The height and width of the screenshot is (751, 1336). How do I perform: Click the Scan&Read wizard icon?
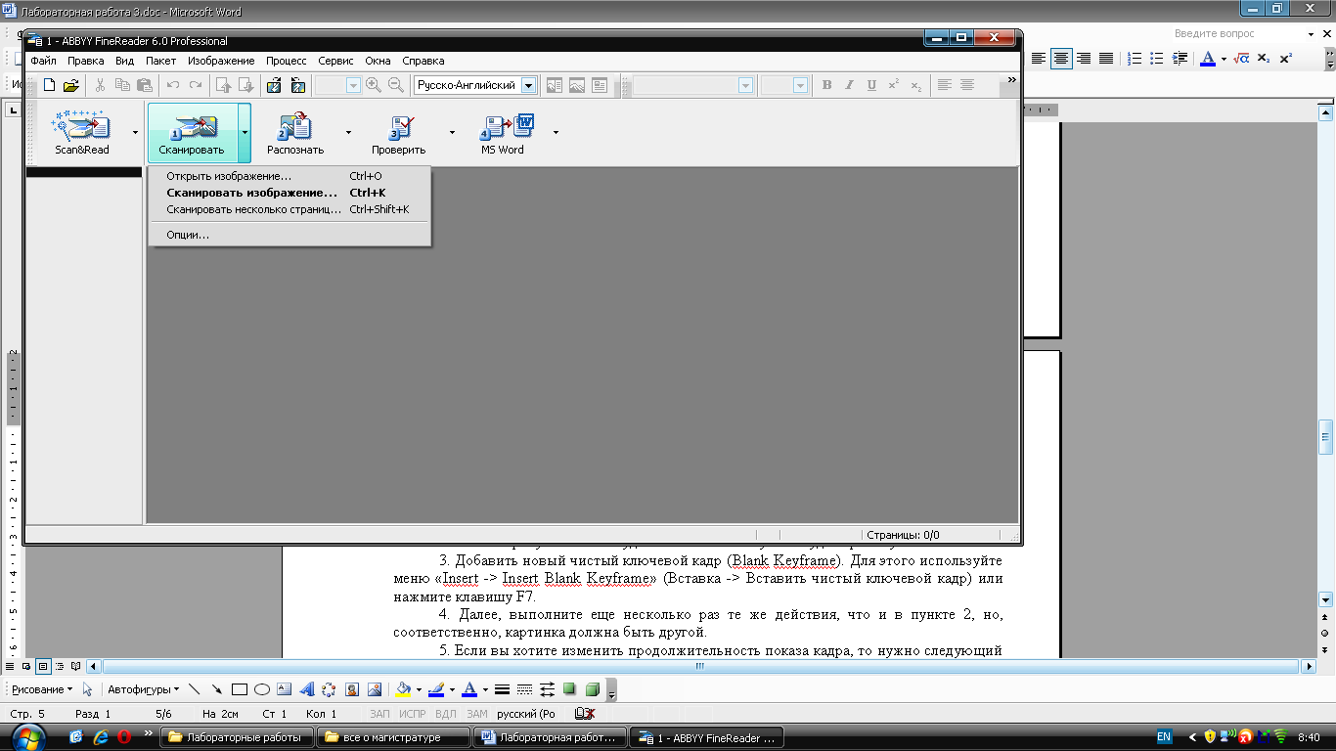[81, 133]
